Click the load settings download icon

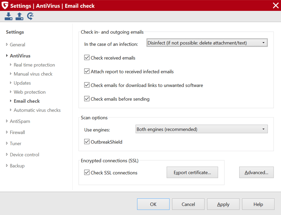point(8,16)
